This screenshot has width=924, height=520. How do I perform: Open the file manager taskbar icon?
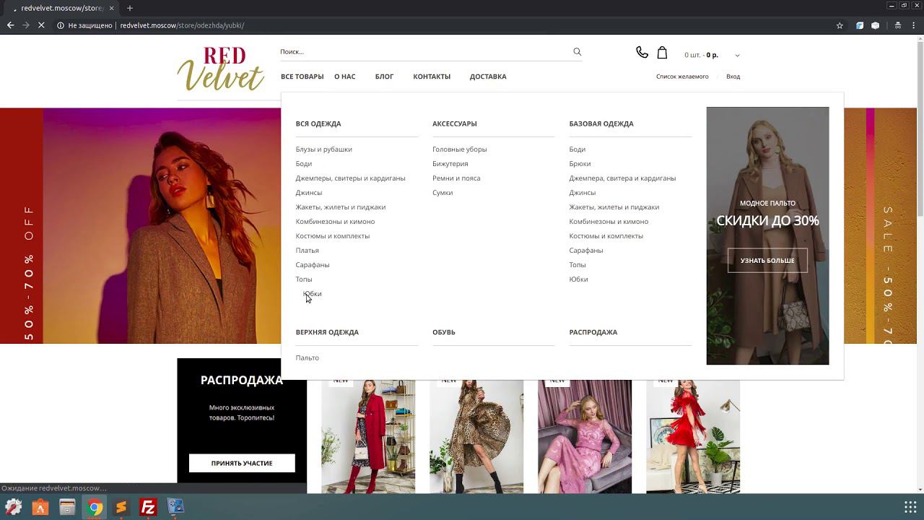[x=67, y=507]
